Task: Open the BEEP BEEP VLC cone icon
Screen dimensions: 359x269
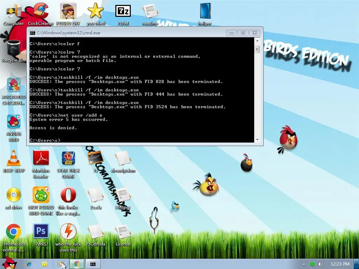Action: click(14, 161)
